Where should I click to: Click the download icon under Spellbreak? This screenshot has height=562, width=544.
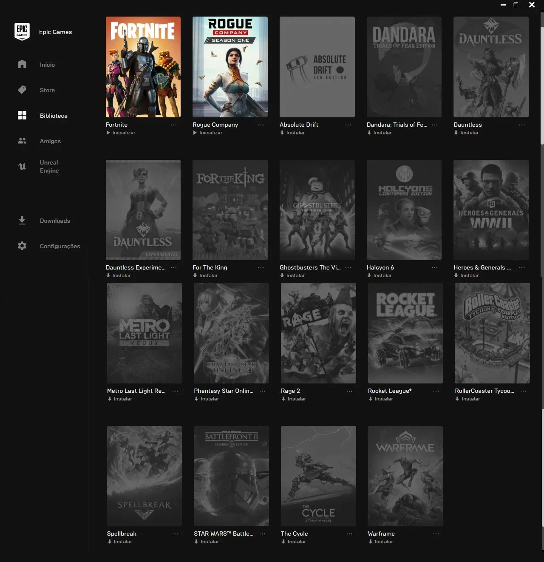[x=109, y=542]
